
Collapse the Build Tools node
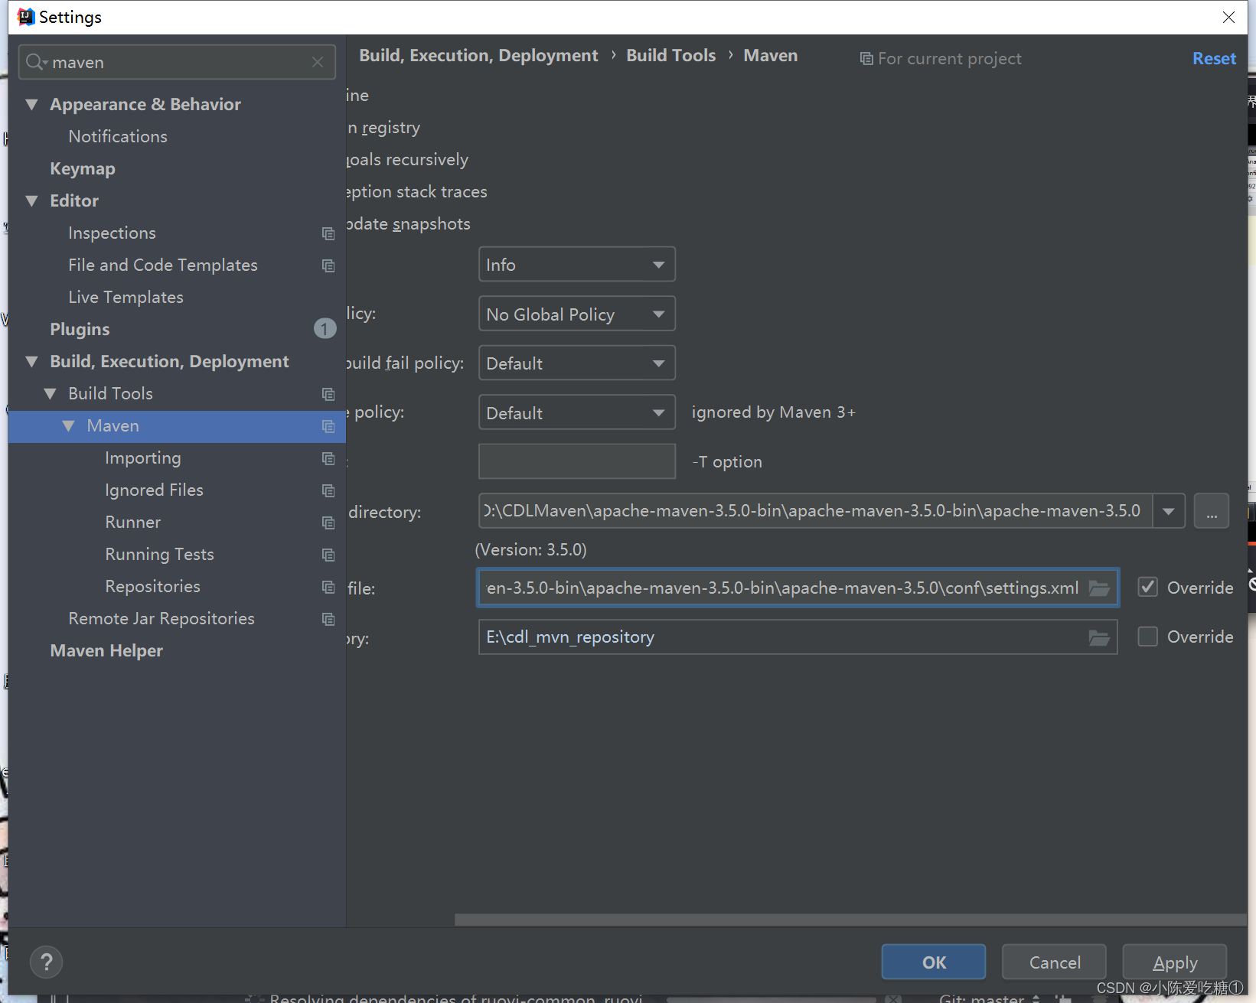tap(51, 394)
